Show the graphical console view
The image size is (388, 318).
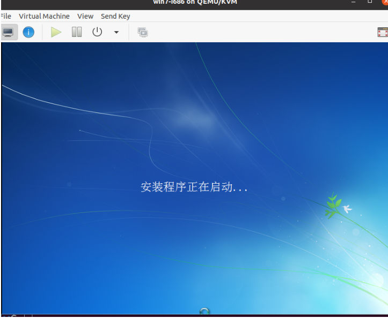9,32
